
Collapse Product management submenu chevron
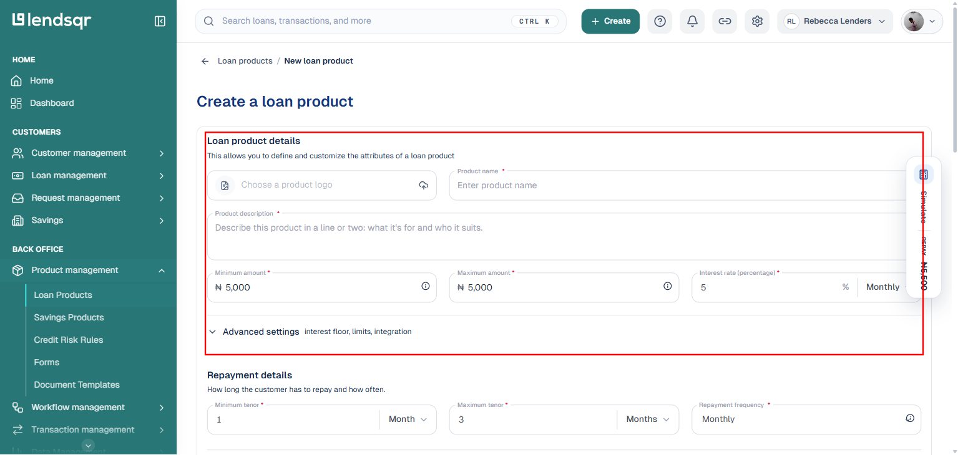(162, 271)
